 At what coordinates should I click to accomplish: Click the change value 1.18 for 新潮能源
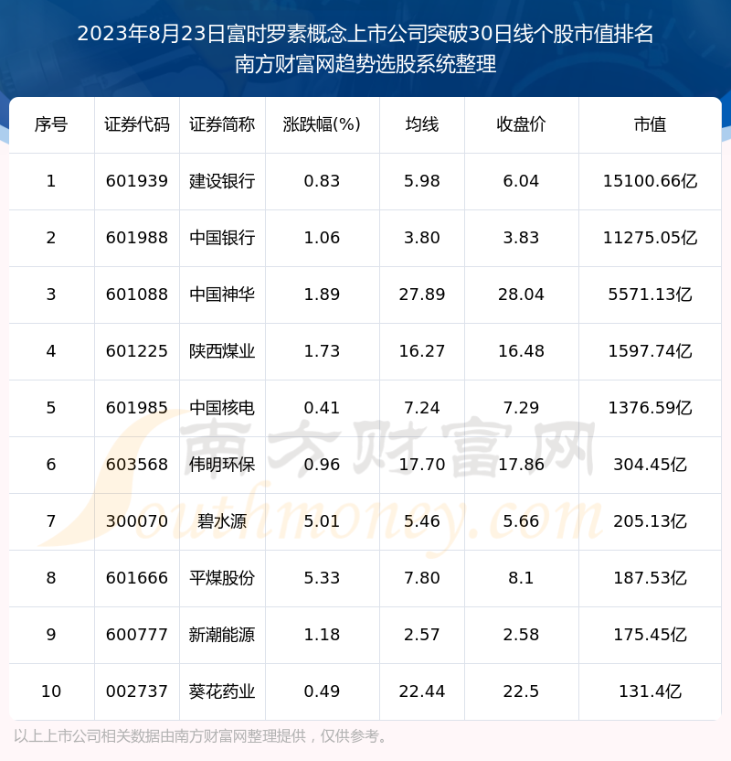(x=322, y=636)
